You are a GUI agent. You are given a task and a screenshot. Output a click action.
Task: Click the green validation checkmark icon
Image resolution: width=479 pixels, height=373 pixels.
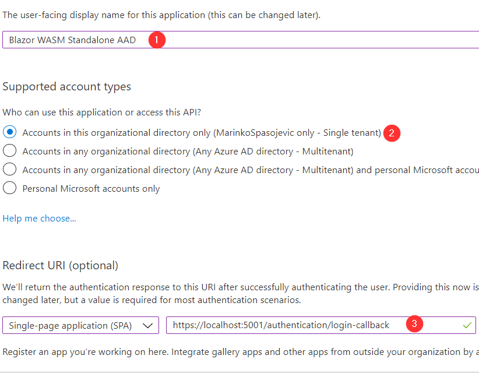(x=467, y=325)
